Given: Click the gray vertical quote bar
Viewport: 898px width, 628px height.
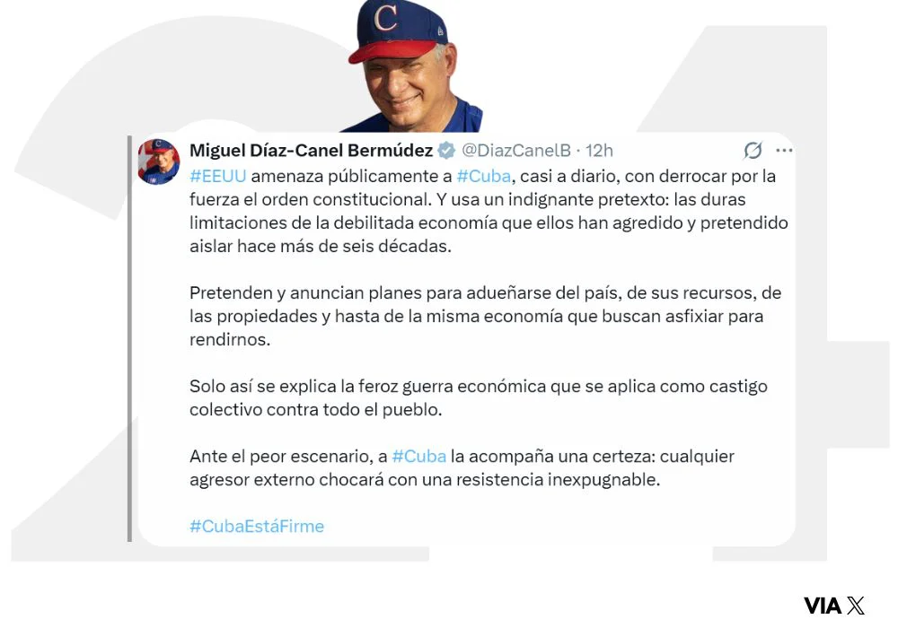Looking at the screenshot, I should [x=130, y=338].
